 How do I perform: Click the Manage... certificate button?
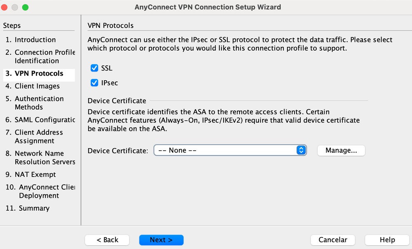click(x=341, y=150)
